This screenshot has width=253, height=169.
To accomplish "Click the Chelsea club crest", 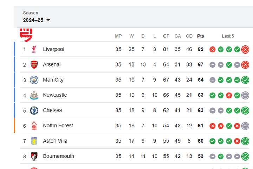I will [x=34, y=111].
